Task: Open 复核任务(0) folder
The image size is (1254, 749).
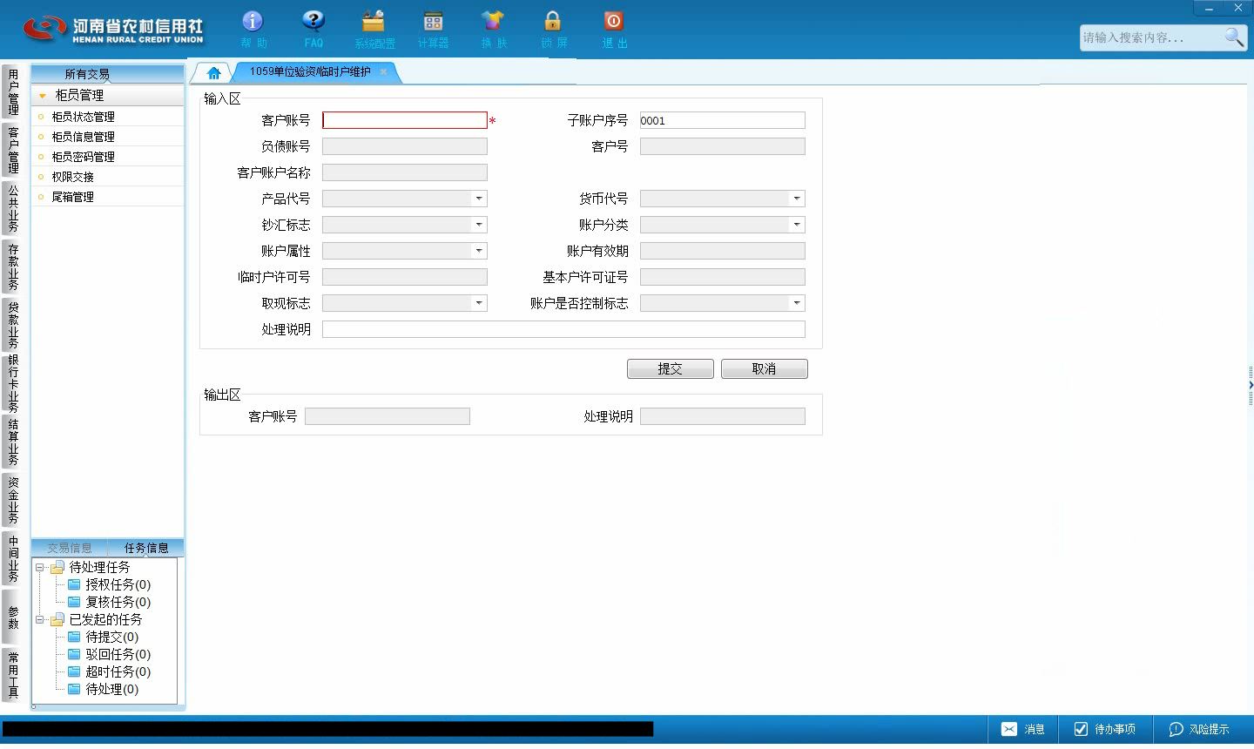Action: click(109, 602)
